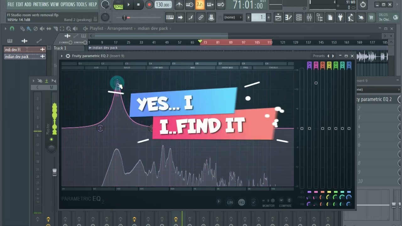Expand Playlist menu arrow left of magnet
The height and width of the screenshot is (226, 402).
pos(6,29)
